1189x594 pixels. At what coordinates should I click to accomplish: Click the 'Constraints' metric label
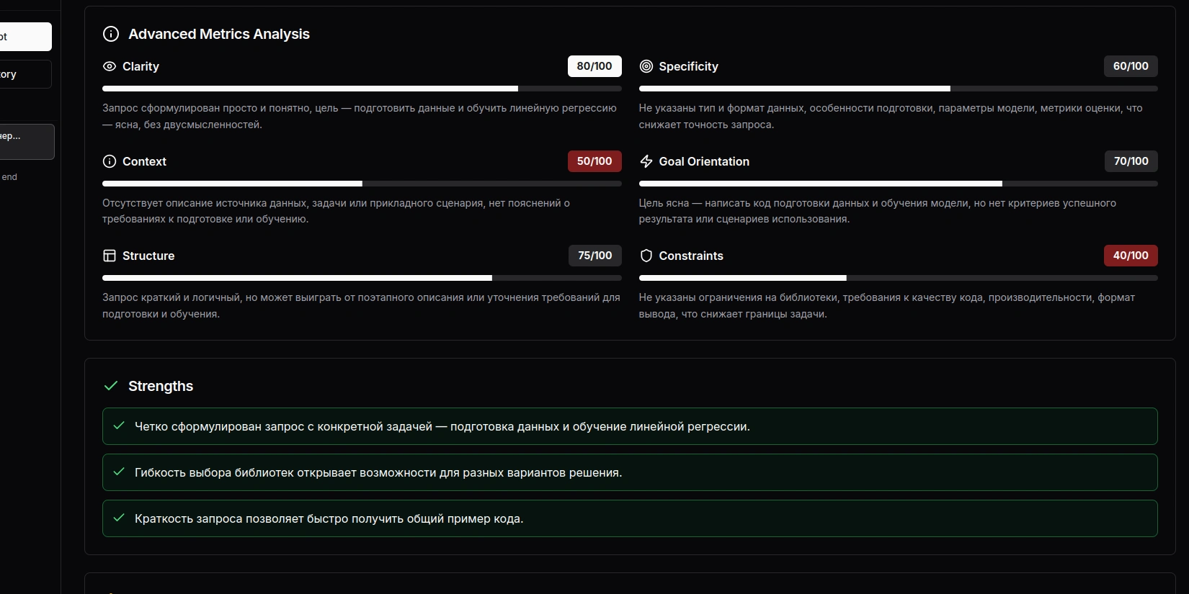[691, 256]
